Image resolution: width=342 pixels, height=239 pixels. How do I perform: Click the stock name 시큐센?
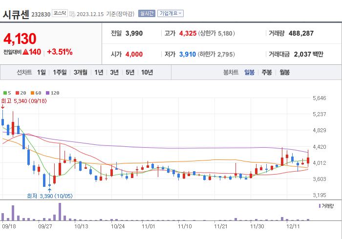16,15
